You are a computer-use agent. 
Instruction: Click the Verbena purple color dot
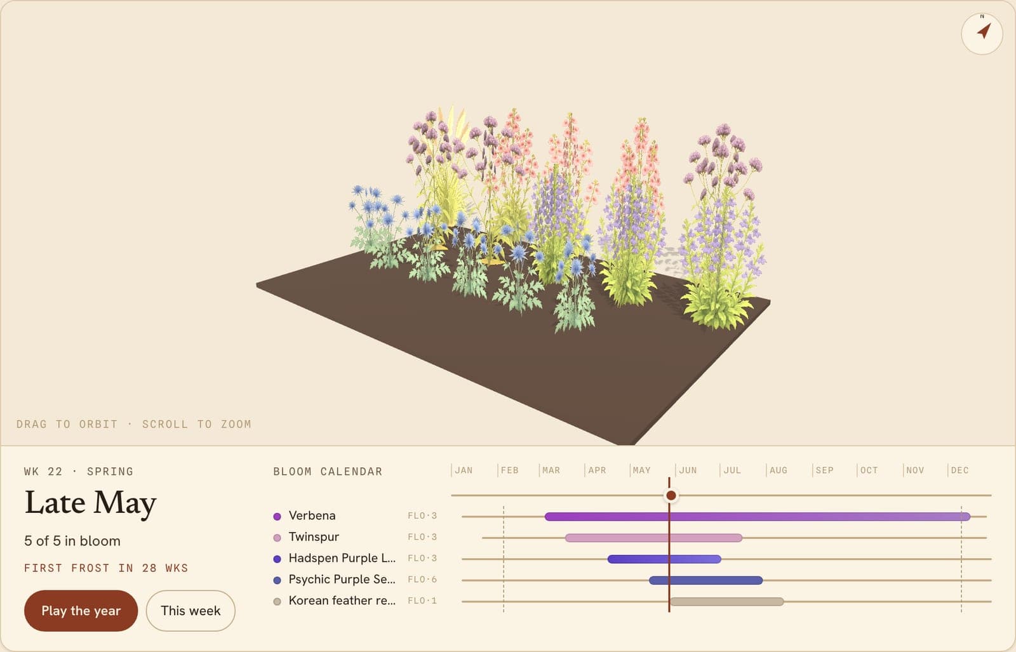coord(277,517)
